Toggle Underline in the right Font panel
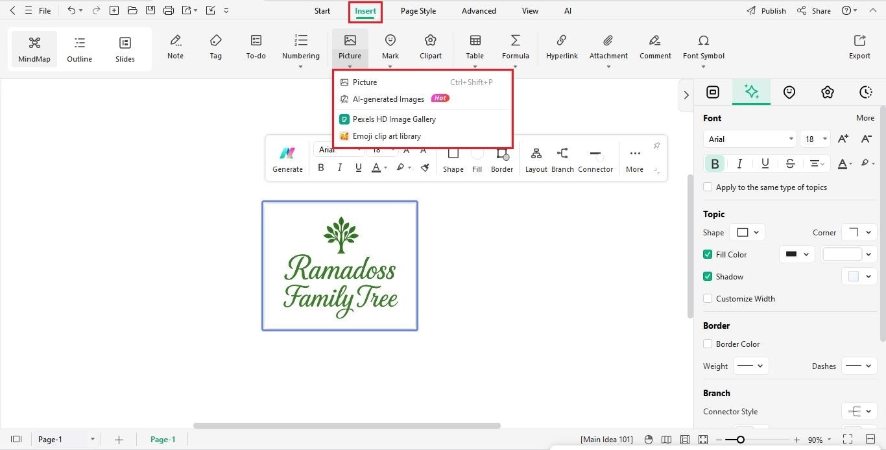 (765, 163)
